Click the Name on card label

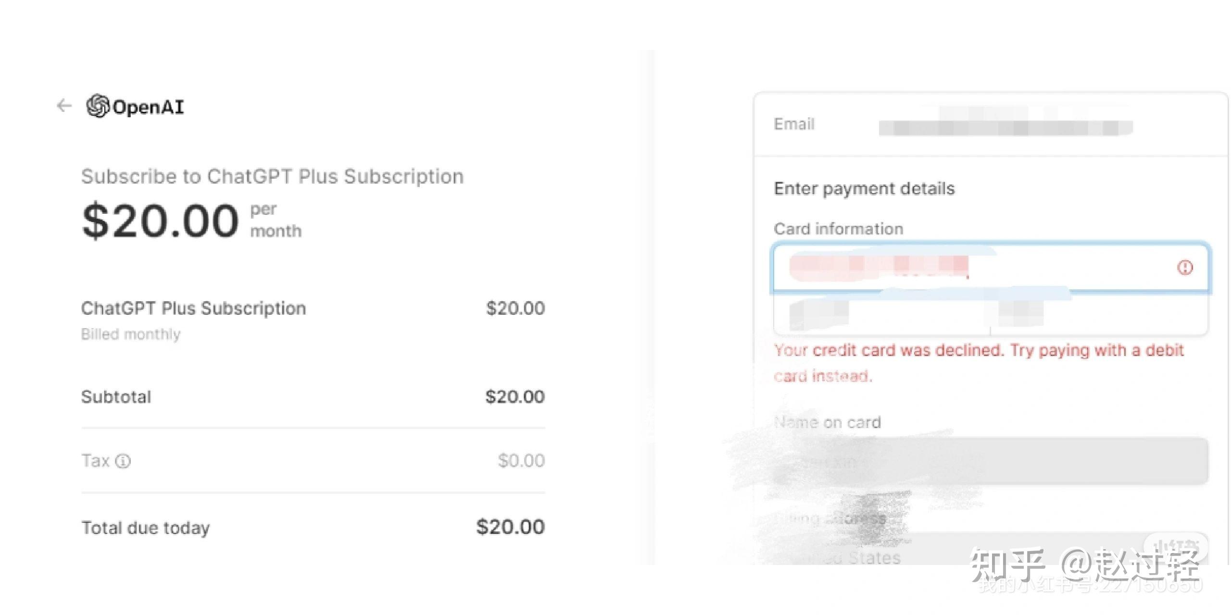[x=828, y=422]
